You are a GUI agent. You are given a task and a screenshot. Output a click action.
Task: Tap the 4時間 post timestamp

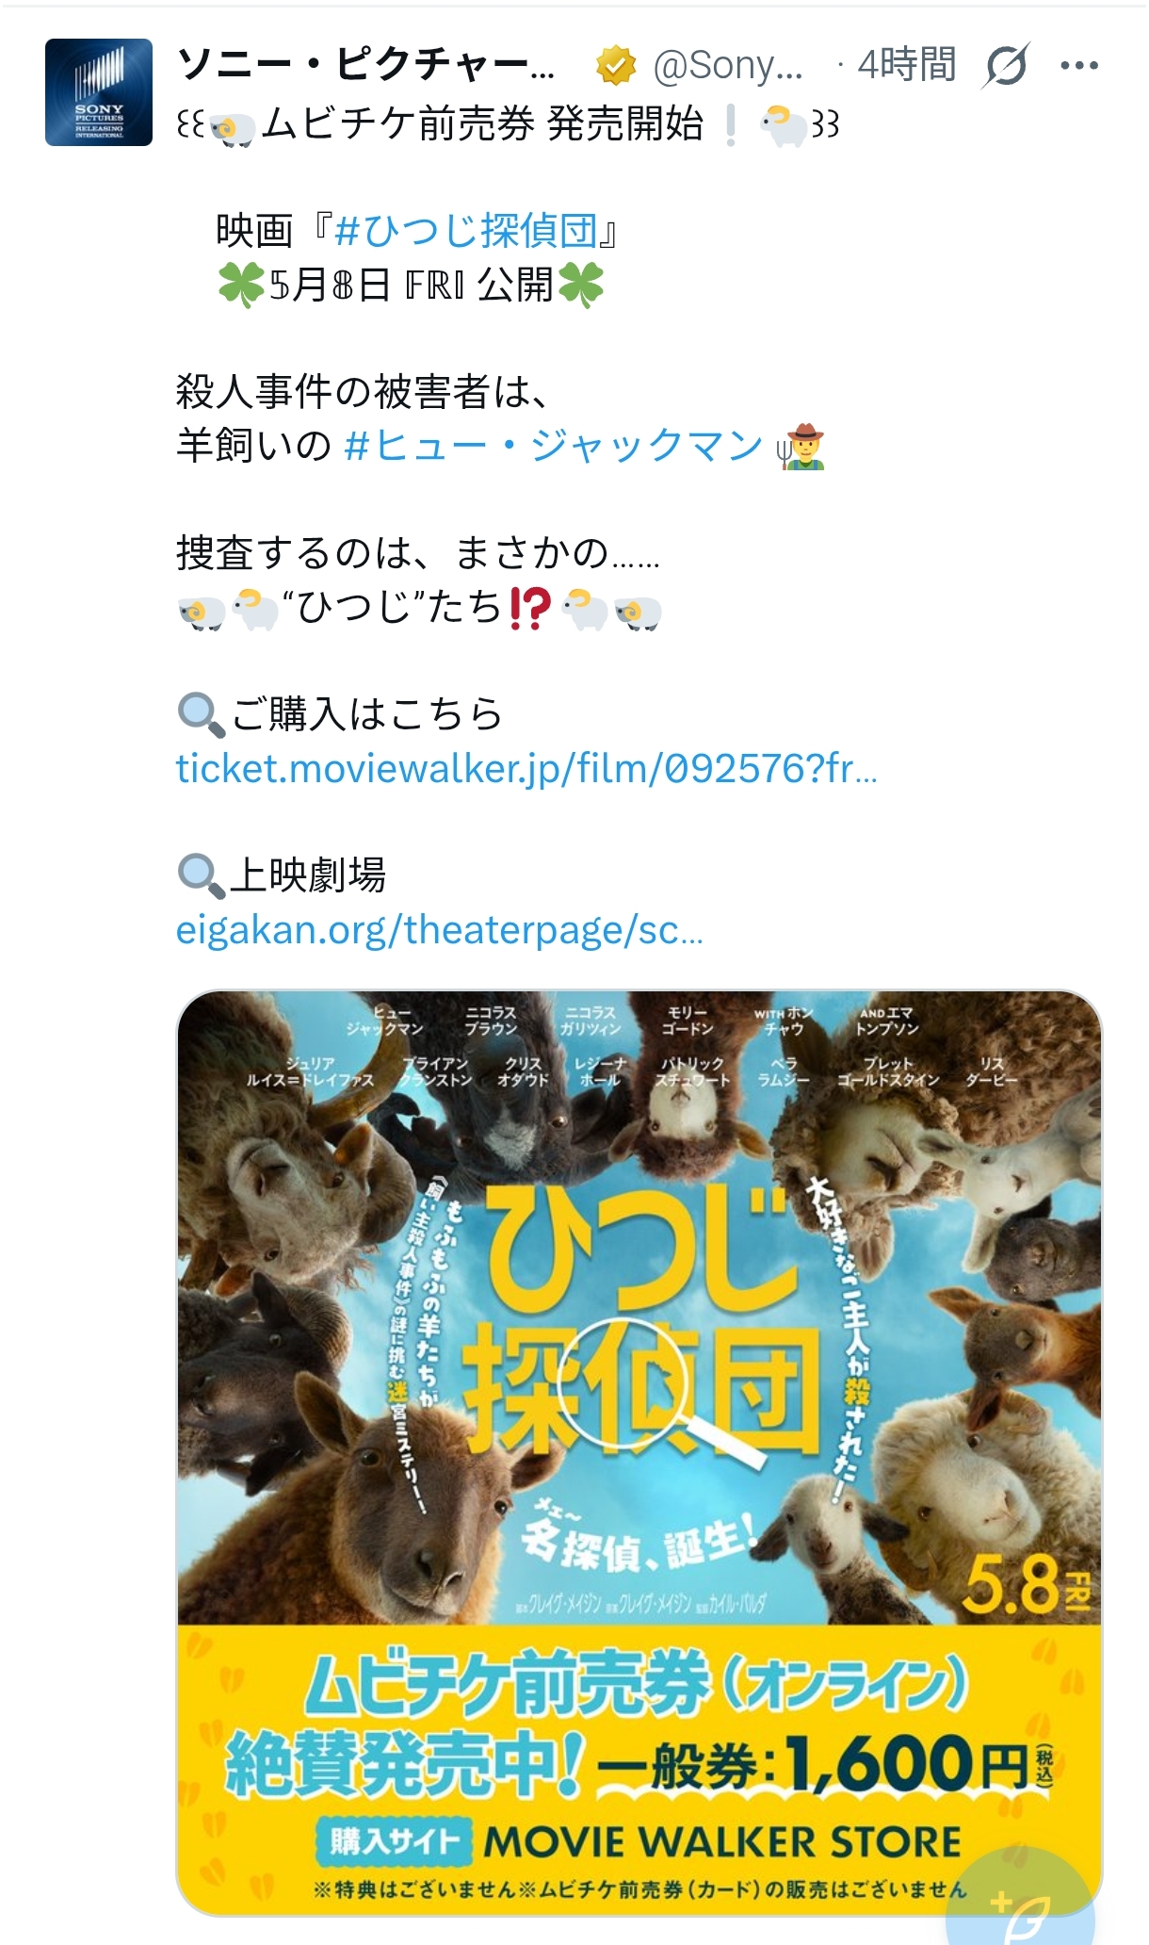click(x=906, y=65)
